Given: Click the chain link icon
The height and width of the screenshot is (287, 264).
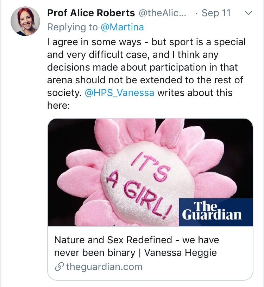Looking at the screenshot, I should 59,267.
